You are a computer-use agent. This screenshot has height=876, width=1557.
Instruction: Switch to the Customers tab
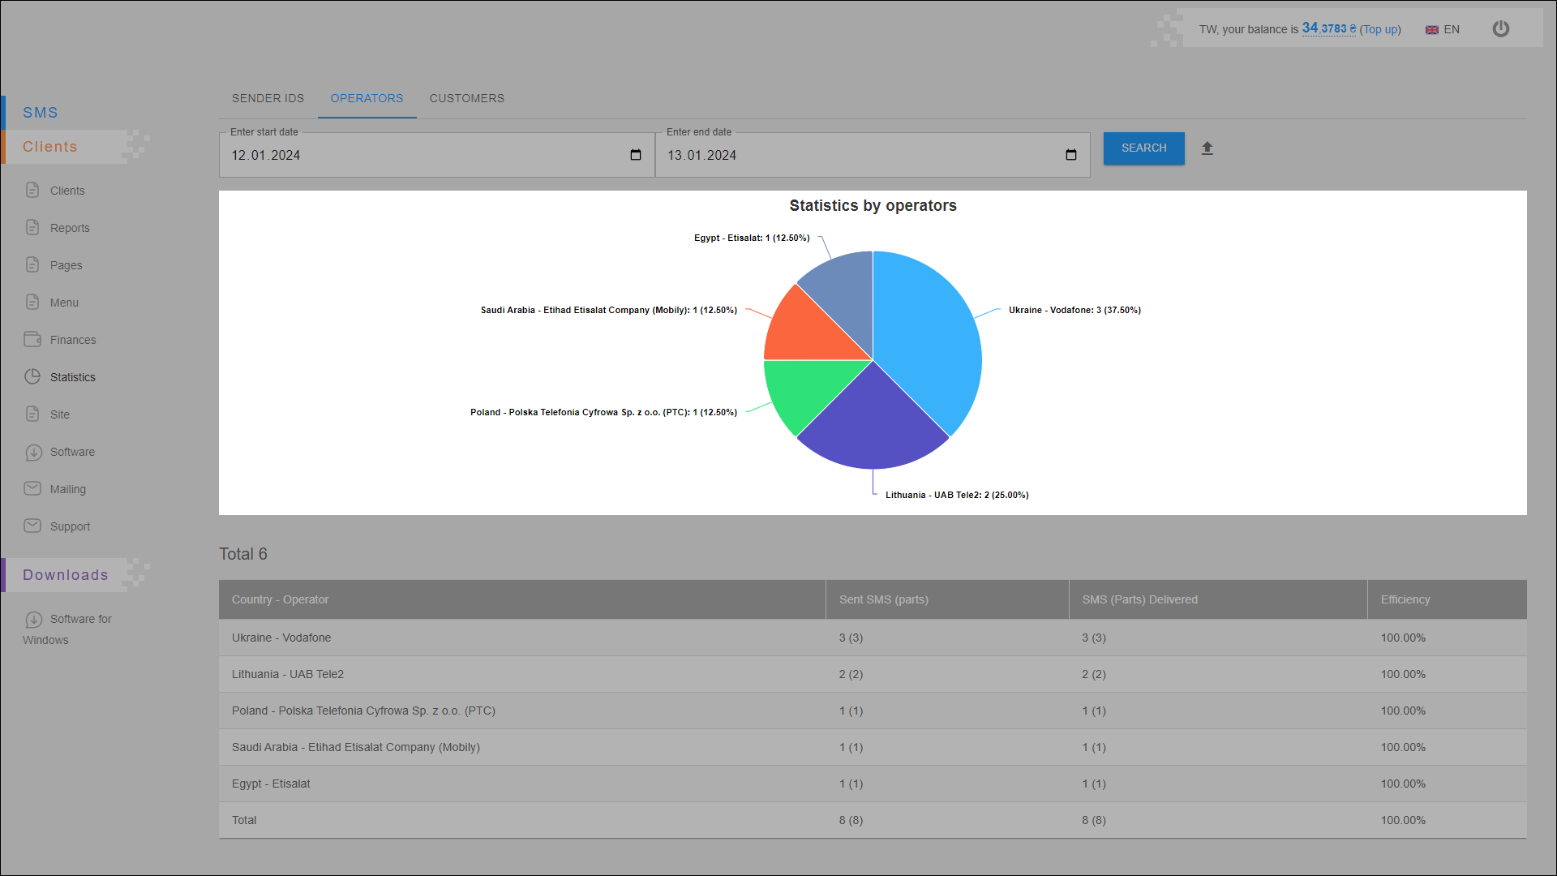(466, 98)
